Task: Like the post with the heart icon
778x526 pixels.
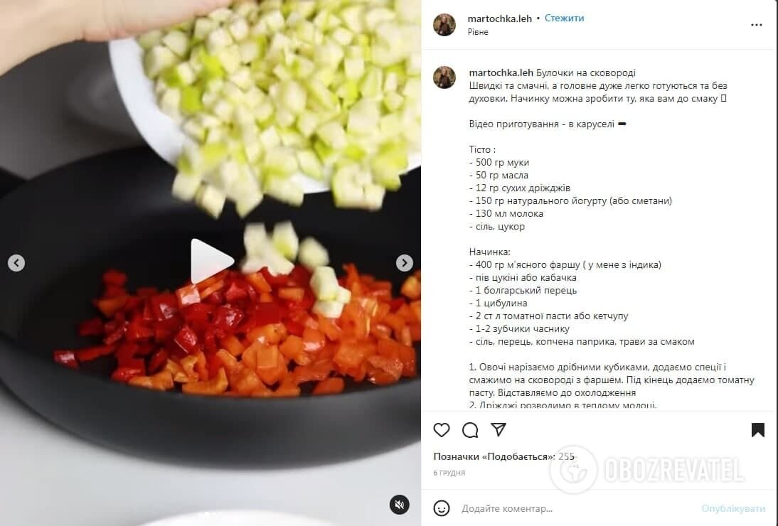Action: [441, 430]
